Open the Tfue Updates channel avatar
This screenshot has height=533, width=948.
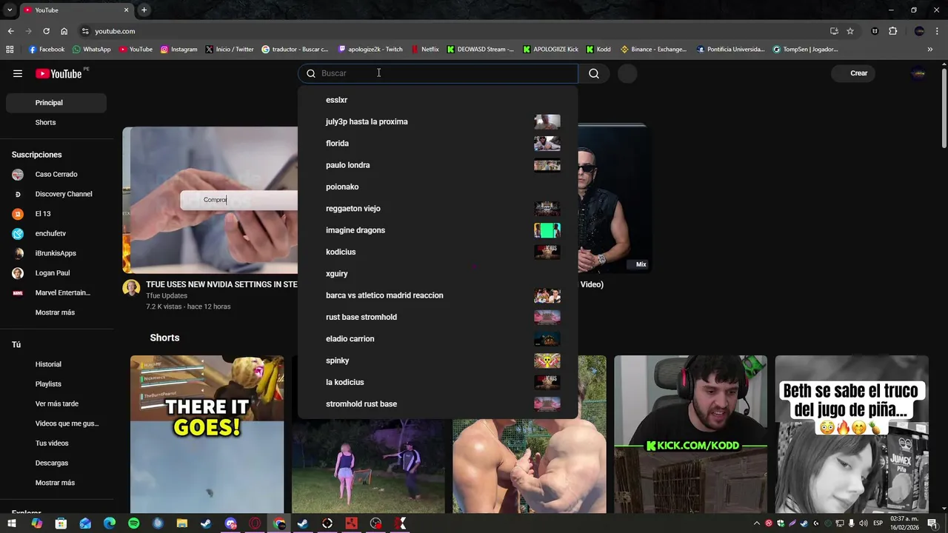[131, 288]
